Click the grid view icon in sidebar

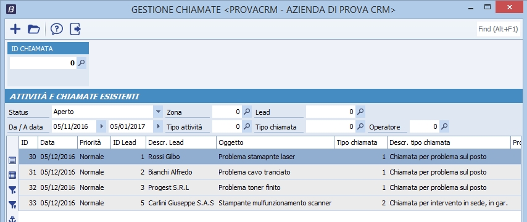coord(12,175)
